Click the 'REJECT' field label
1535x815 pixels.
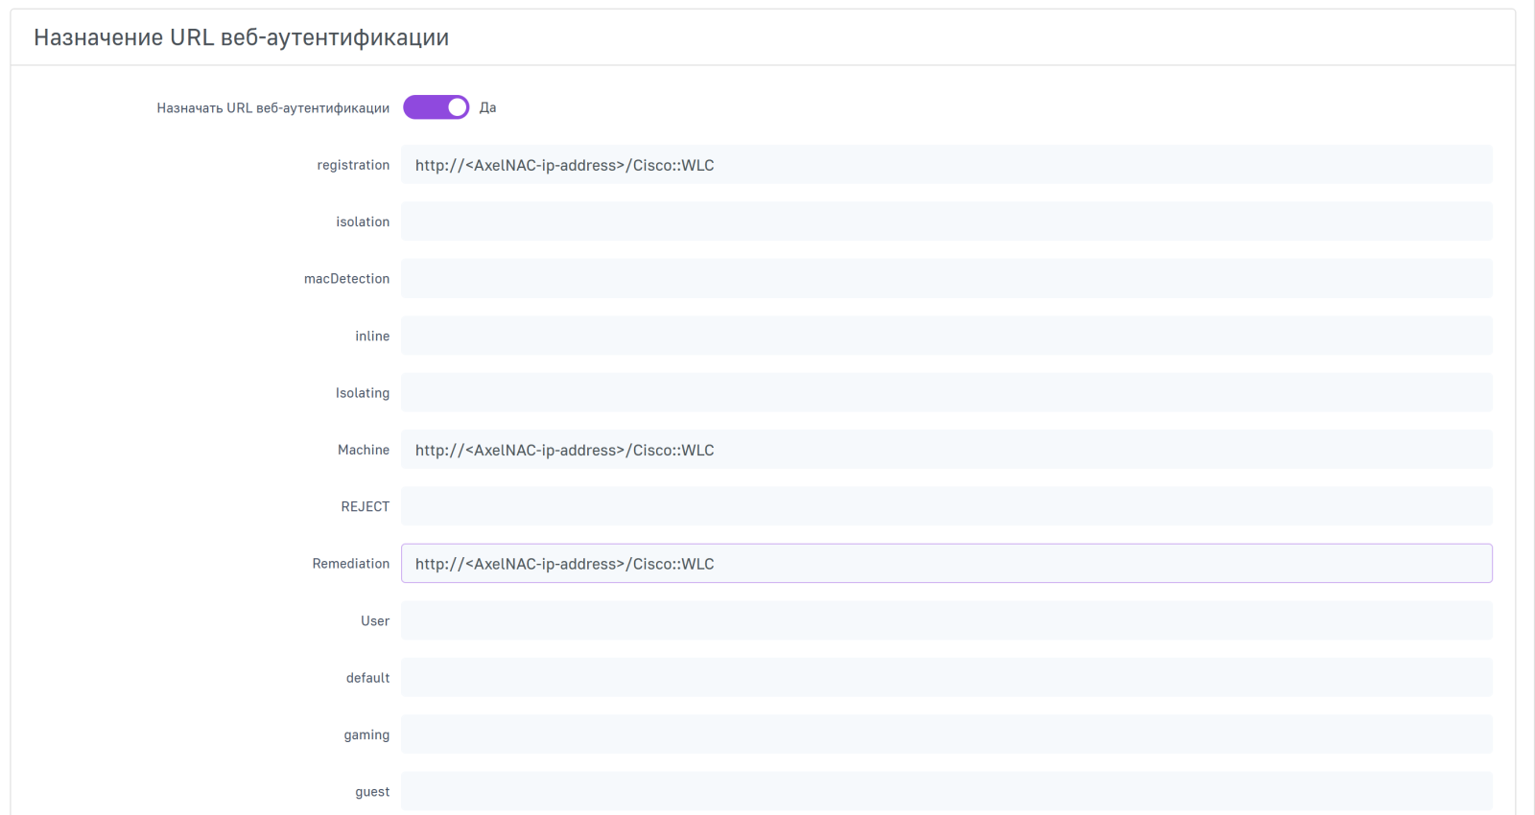coord(365,506)
